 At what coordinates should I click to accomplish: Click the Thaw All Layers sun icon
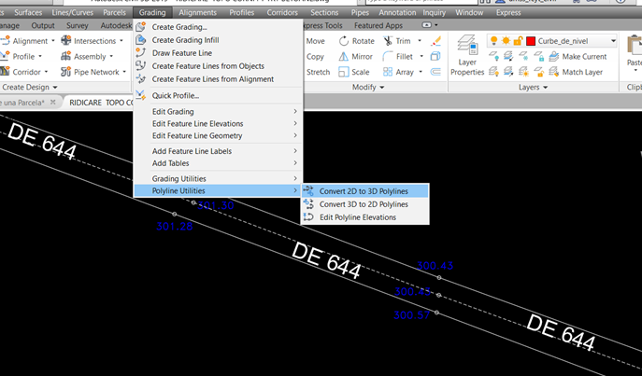[x=523, y=72]
